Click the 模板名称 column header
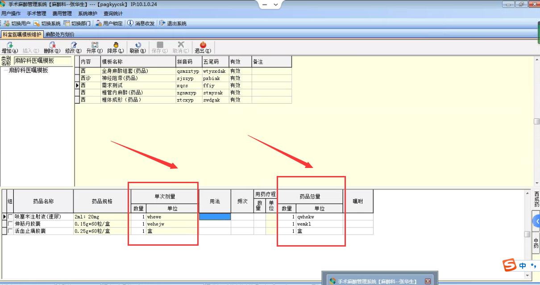The image size is (540, 285). [x=138, y=62]
